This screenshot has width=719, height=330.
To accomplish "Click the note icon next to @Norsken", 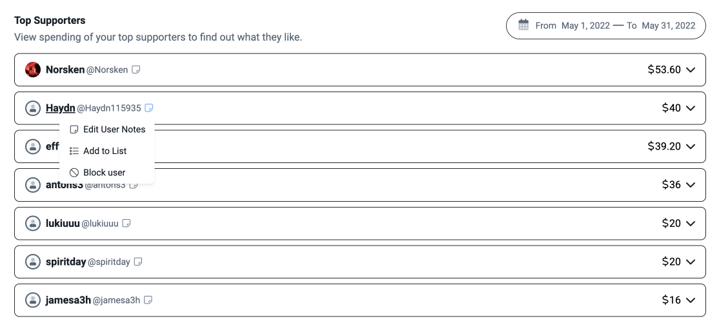I will point(136,70).
